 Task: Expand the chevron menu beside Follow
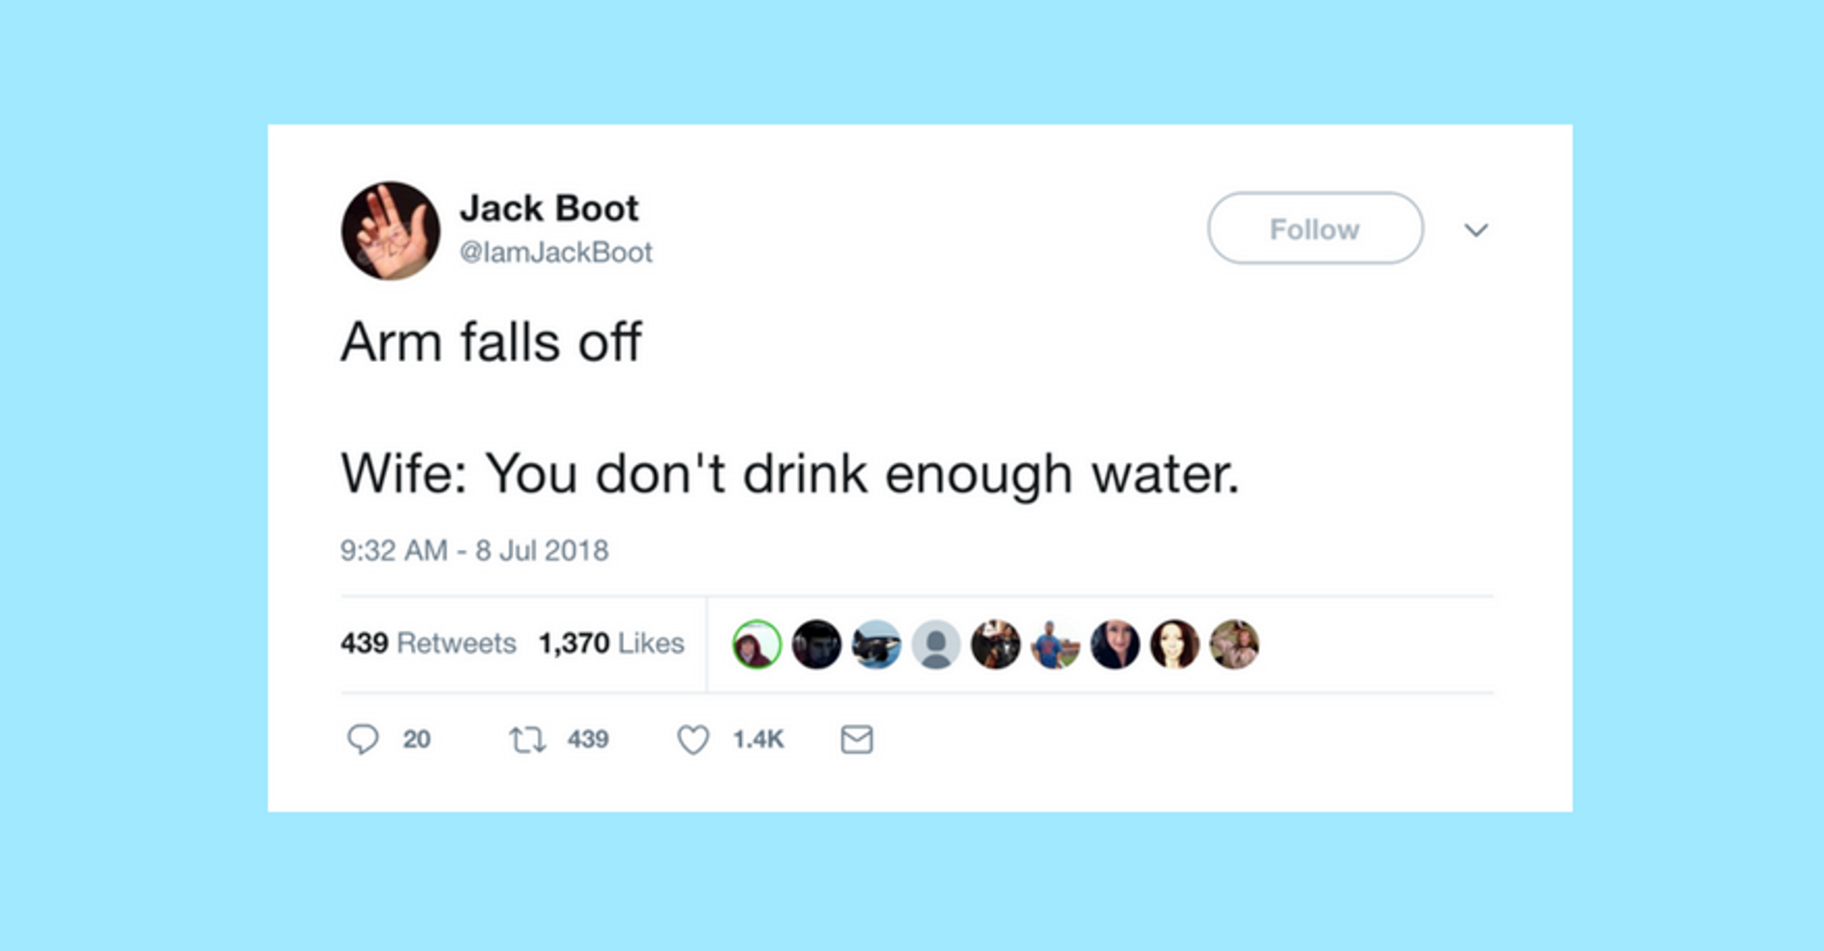[x=1476, y=230]
